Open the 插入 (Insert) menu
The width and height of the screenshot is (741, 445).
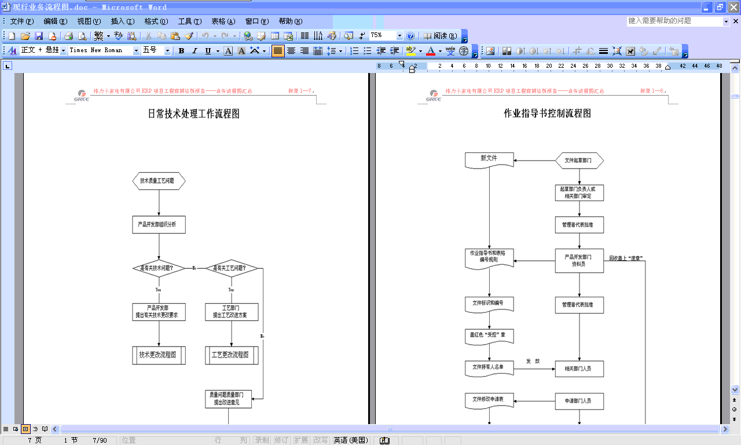click(122, 21)
